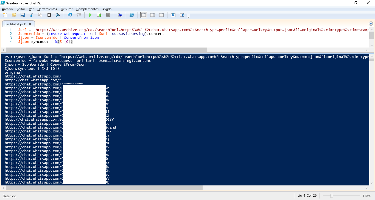The height and width of the screenshot is (200, 375).
Task: Start PowerShell in a separate window
Action: [132, 15]
